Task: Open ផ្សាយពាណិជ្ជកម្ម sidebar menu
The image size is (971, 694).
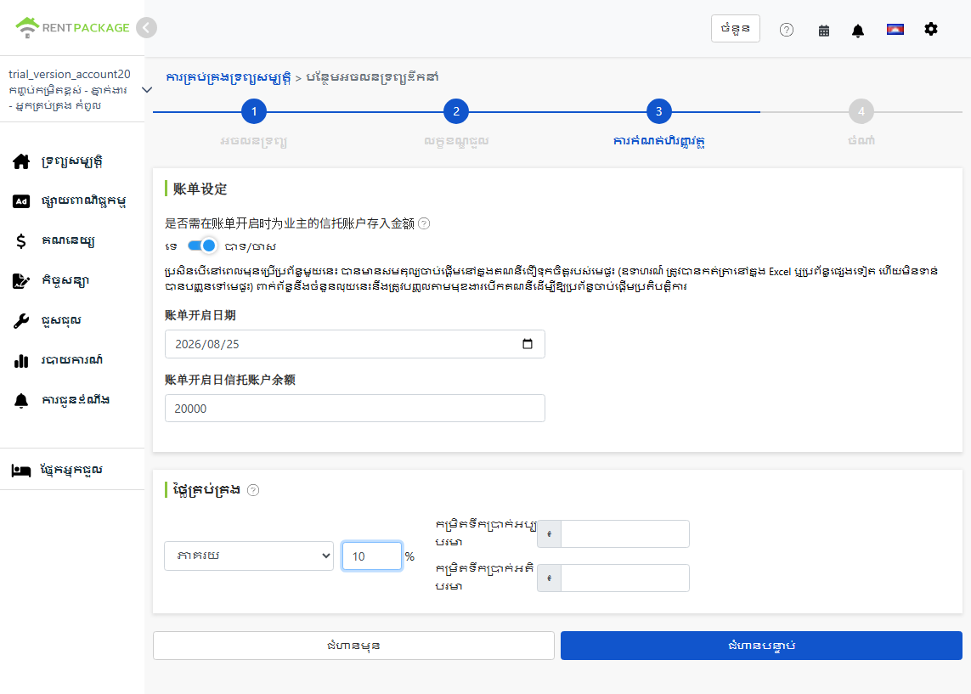Action: (x=83, y=201)
